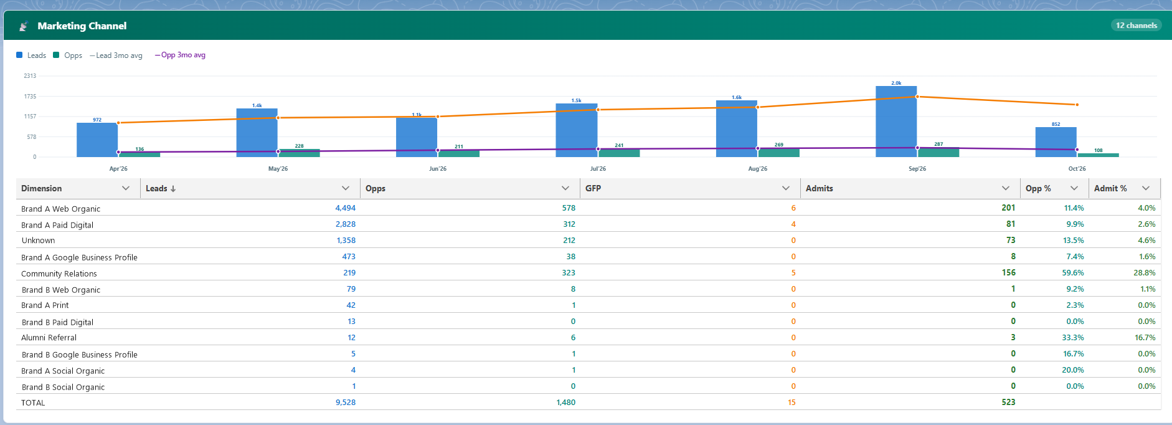The width and height of the screenshot is (1172, 425).
Task: Toggle Lead 3mo avg legend item
Action: [x=116, y=55]
